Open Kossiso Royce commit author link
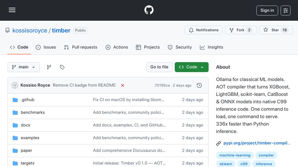Viewport: 298px width, 167px height. [35, 85]
